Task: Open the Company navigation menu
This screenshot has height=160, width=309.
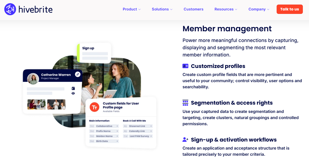Action: (x=259, y=9)
